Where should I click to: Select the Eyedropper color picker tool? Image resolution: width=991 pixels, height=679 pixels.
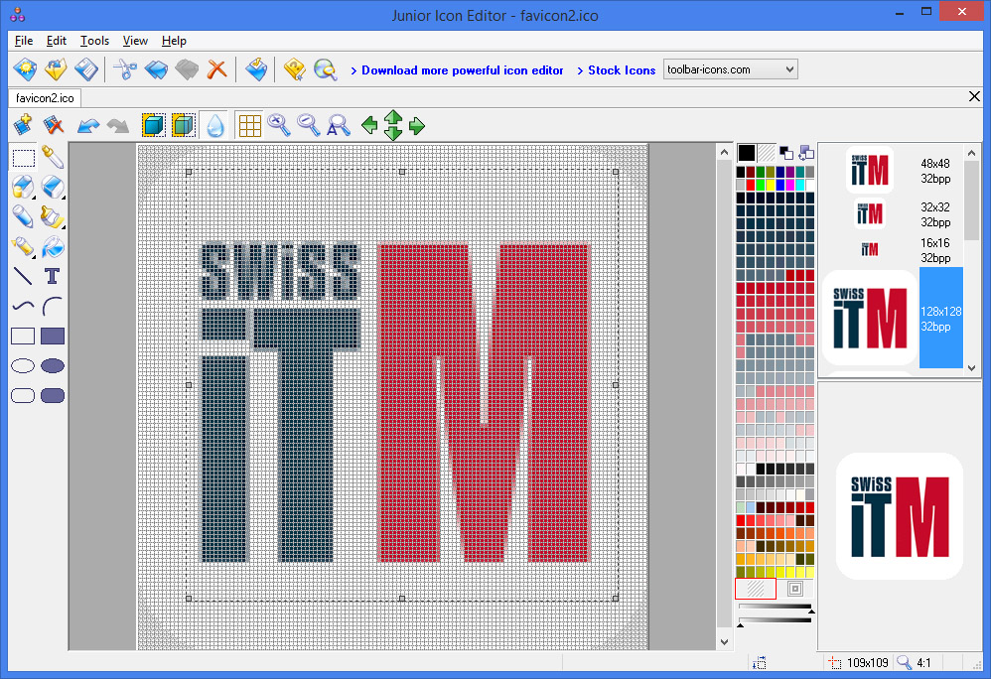click(x=52, y=157)
